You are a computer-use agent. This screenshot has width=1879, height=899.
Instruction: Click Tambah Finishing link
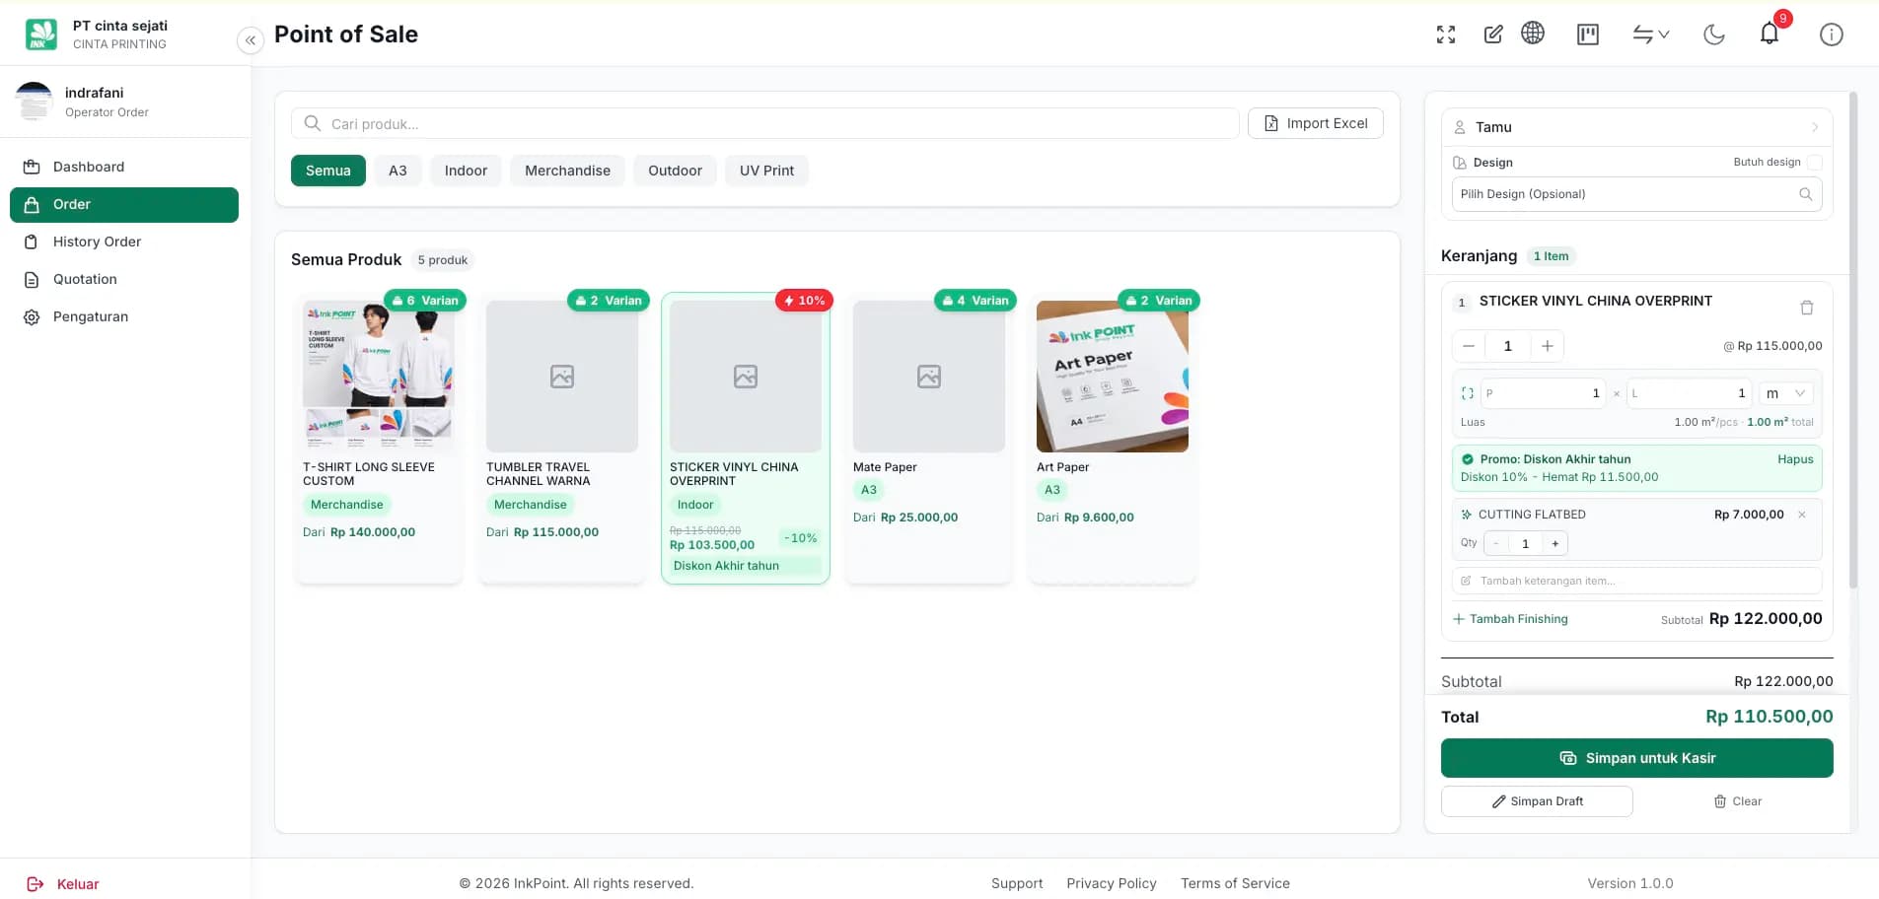pyautogui.click(x=1510, y=619)
